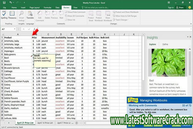Open the Name Box dropdown

[15, 29]
